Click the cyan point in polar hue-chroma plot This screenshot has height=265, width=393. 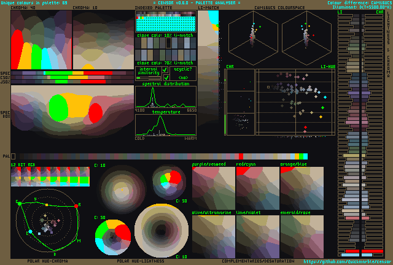point(29,232)
